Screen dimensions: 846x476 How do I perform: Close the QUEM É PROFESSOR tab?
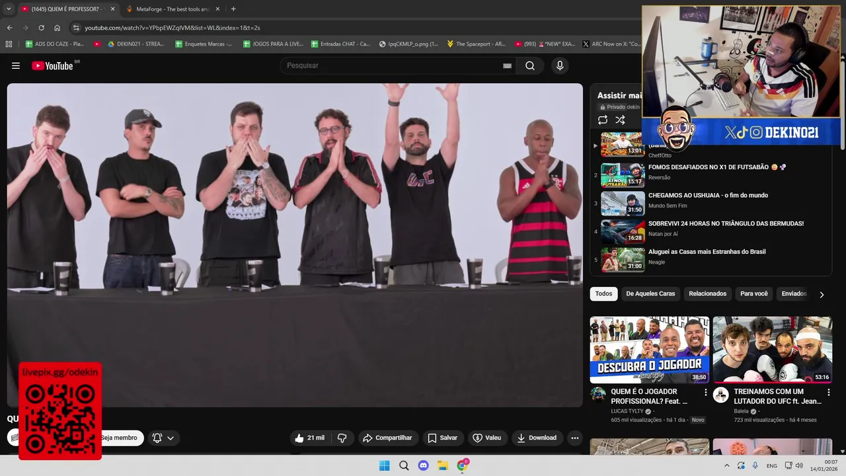coord(112,9)
